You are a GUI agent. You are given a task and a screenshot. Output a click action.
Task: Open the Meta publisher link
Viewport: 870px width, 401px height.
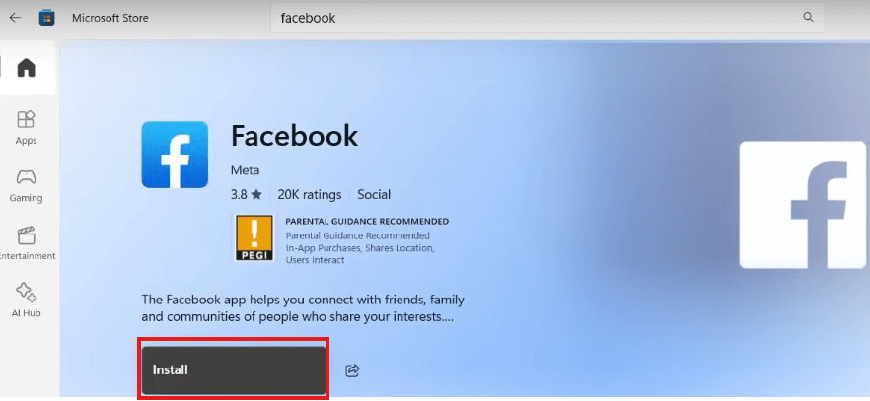(x=245, y=170)
